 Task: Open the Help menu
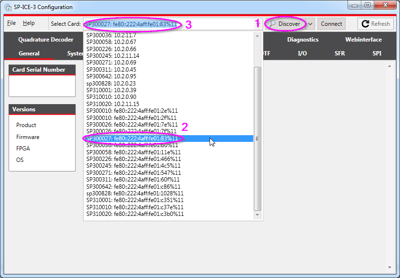tap(29, 22)
